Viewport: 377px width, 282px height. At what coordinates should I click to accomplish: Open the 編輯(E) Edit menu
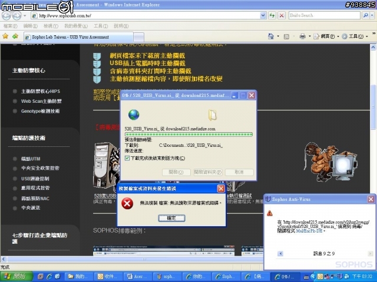30,26
